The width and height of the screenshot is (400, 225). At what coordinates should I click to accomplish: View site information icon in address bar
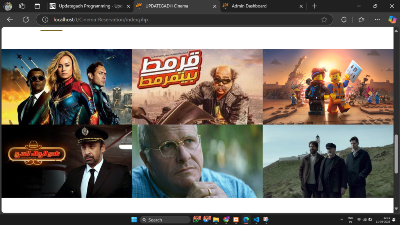[x=45, y=20]
